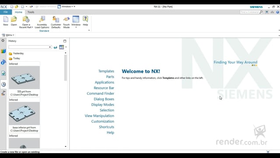Click the History scrollbar up arrow
The width and height of the screenshot is (280, 158).
point(66,53)
